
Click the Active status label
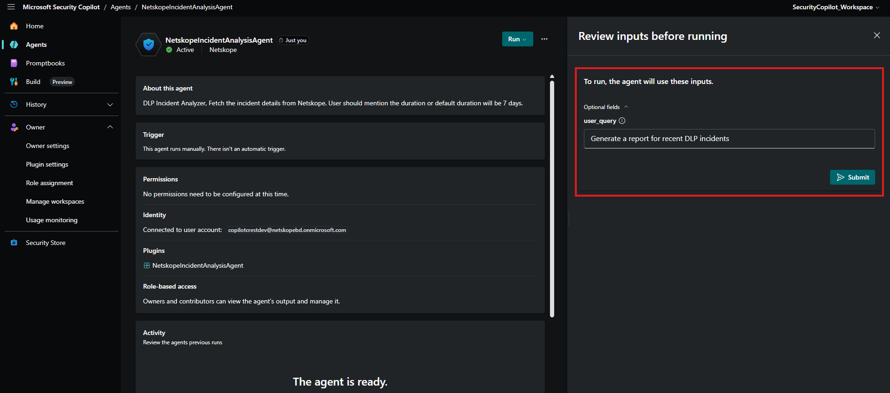click(x=185, y=50)
